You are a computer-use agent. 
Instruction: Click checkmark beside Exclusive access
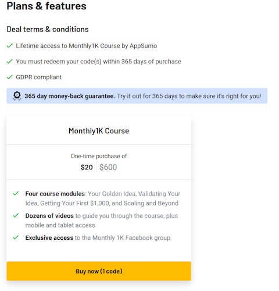point(16,237)
